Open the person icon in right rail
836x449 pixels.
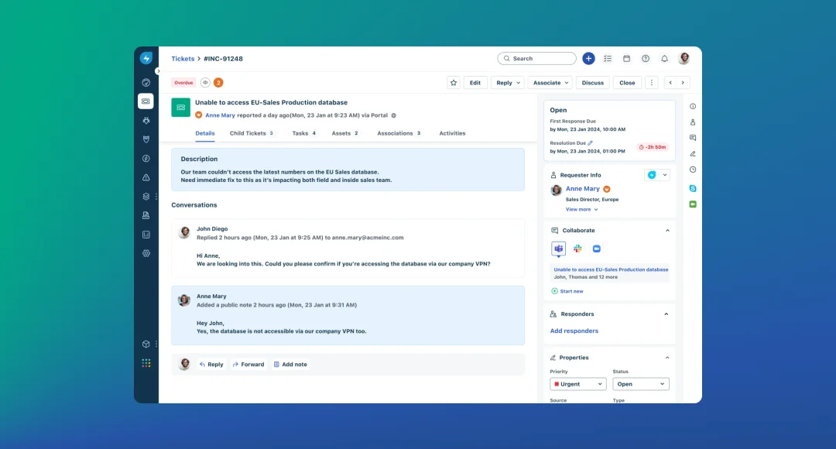pos(693,122)
